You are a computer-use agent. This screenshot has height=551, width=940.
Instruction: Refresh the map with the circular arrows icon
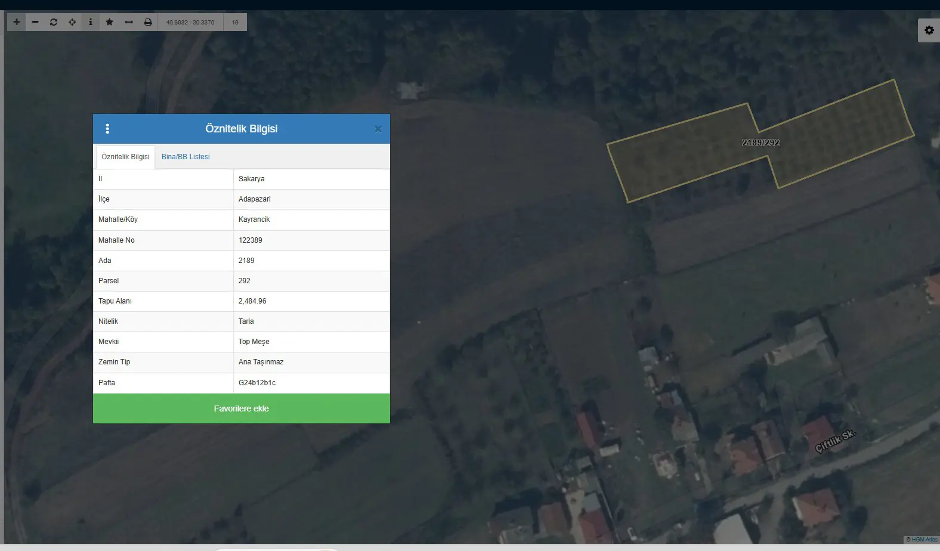pos(54,22)
